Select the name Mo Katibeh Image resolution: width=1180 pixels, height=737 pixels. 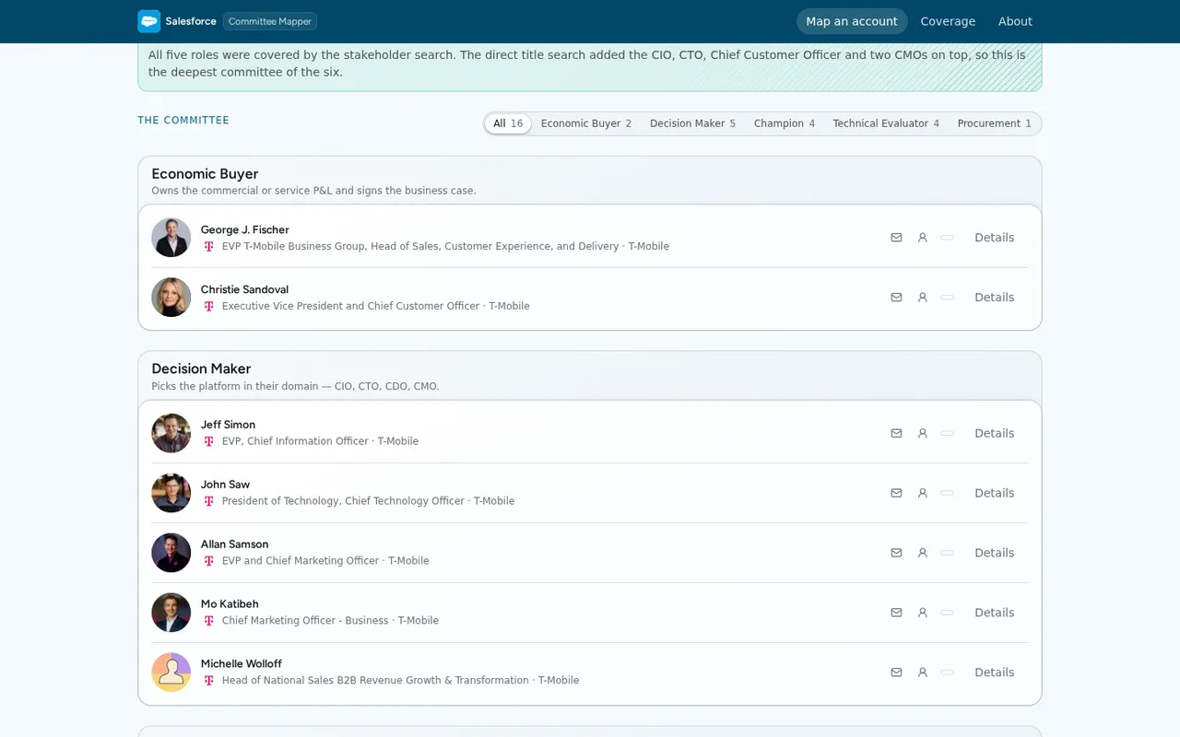[230, 604]
